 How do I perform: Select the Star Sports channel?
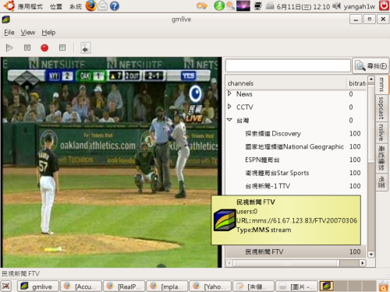(296, 173)
